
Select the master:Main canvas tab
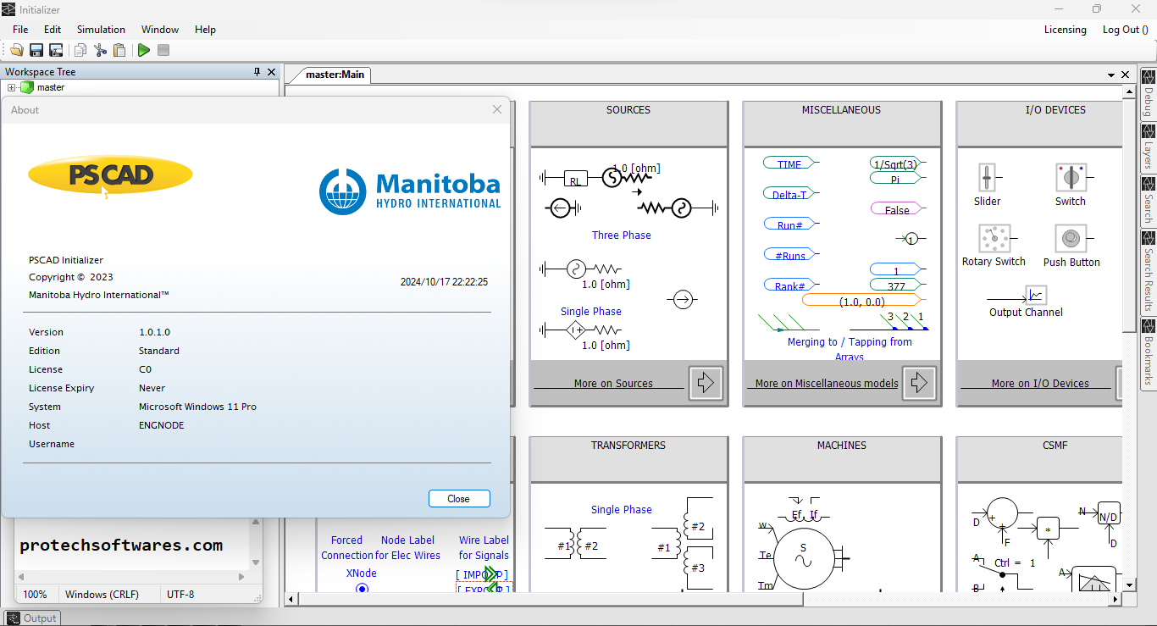pos(335,75)
